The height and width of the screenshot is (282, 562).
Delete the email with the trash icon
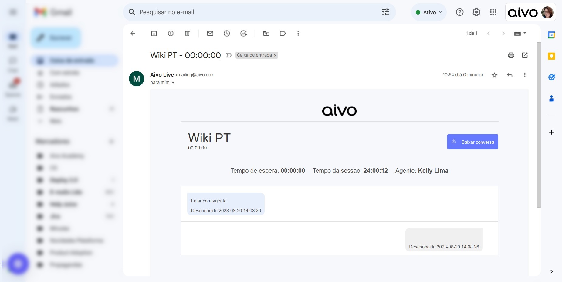tap(187, 34)
